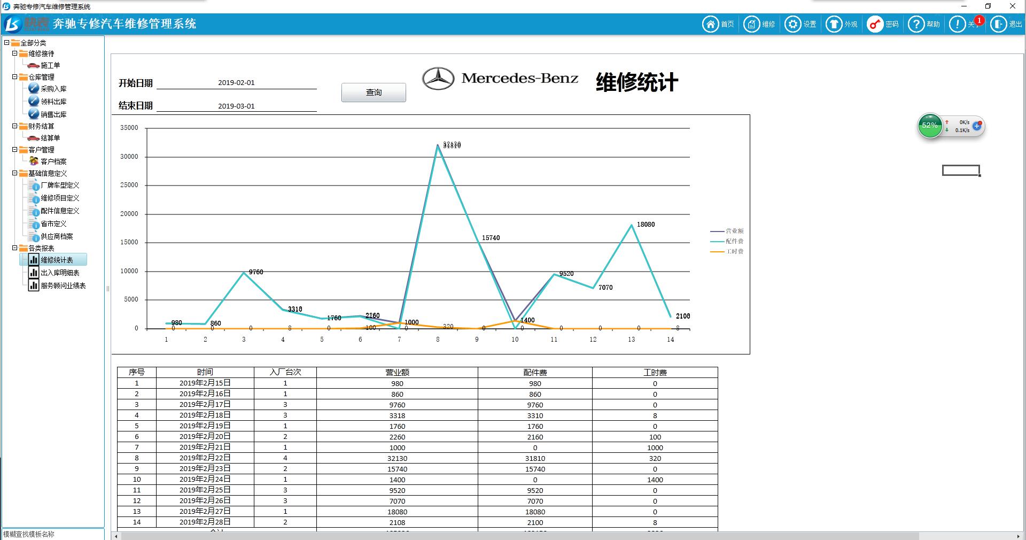Click the 18080 data label on chart
Viewport: 1026px width, 540px height.
pyautogui.click(x=646, y=225)
